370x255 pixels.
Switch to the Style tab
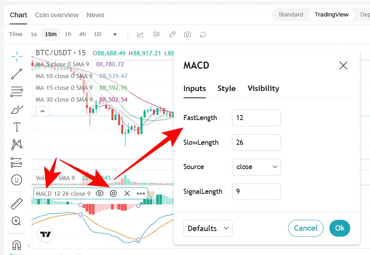click(x=226, y=88)
